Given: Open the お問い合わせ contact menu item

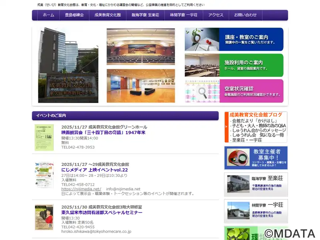Looking at the screenshot, I should click(x=245, y=15).
